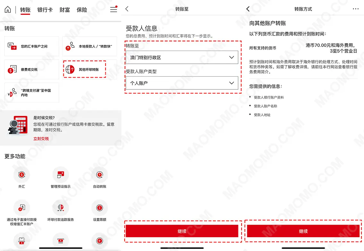
Task: Tap the home icon in top bar
Action: 8,10
